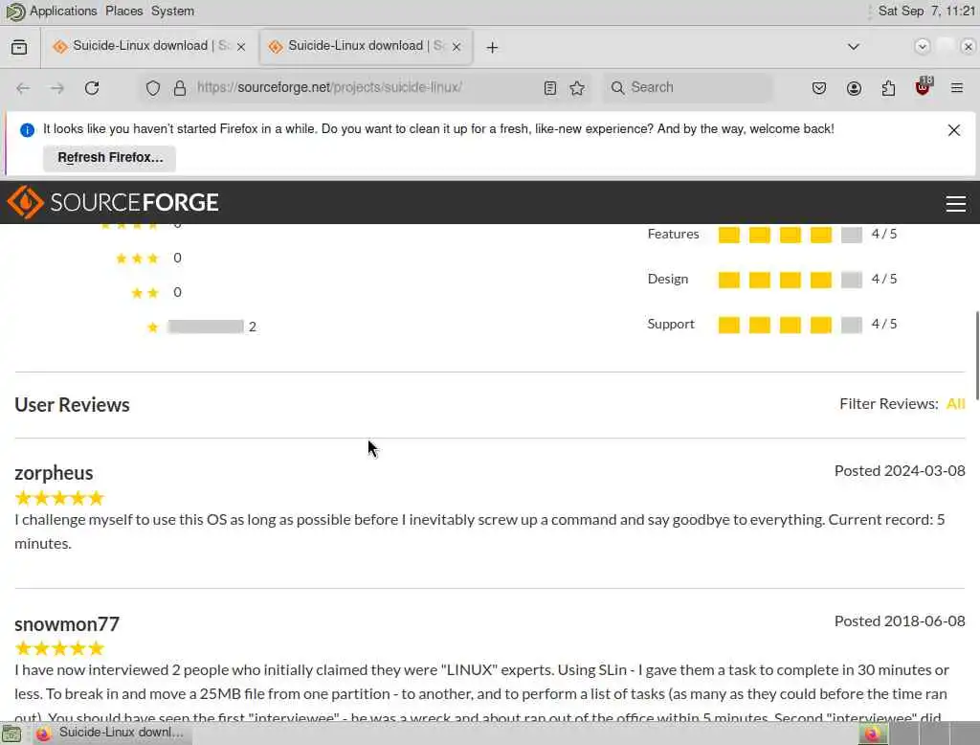Open Pocket save icon
980x745 pixels.
point(819,88)
